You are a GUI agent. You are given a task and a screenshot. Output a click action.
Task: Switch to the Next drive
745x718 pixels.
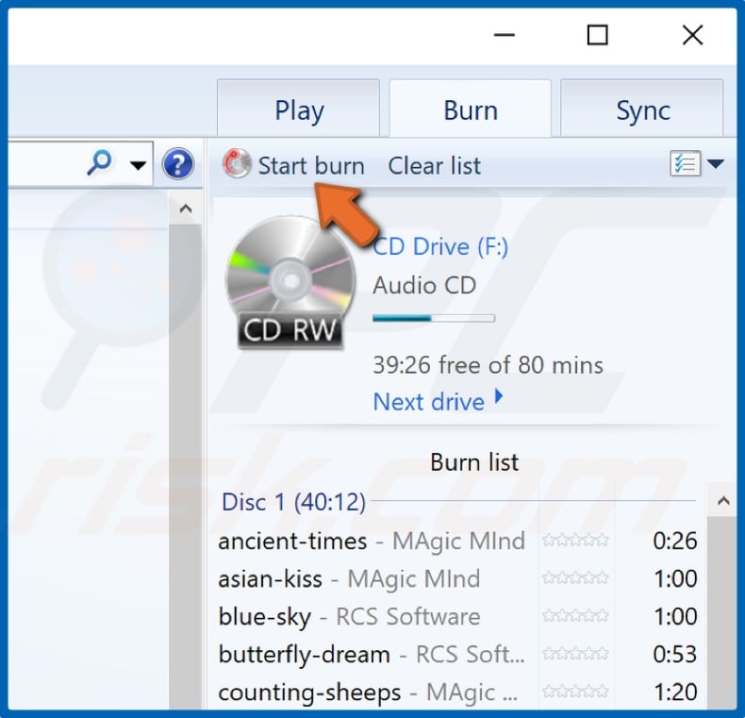pyautogui.click(x=428, y=402)
